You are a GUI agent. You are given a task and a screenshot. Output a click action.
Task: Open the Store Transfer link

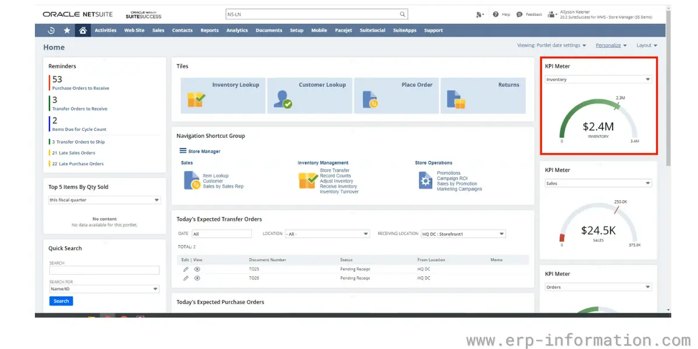(334, 170)
